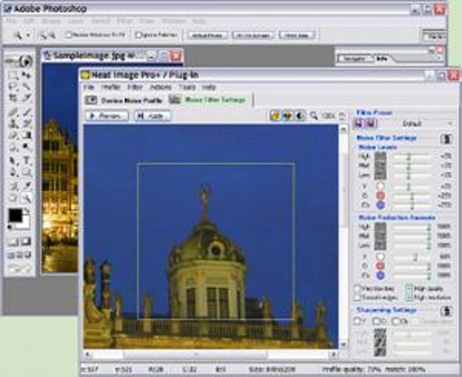
Task: Click the Preview button in Neat Image
Action: click(107, 116)
